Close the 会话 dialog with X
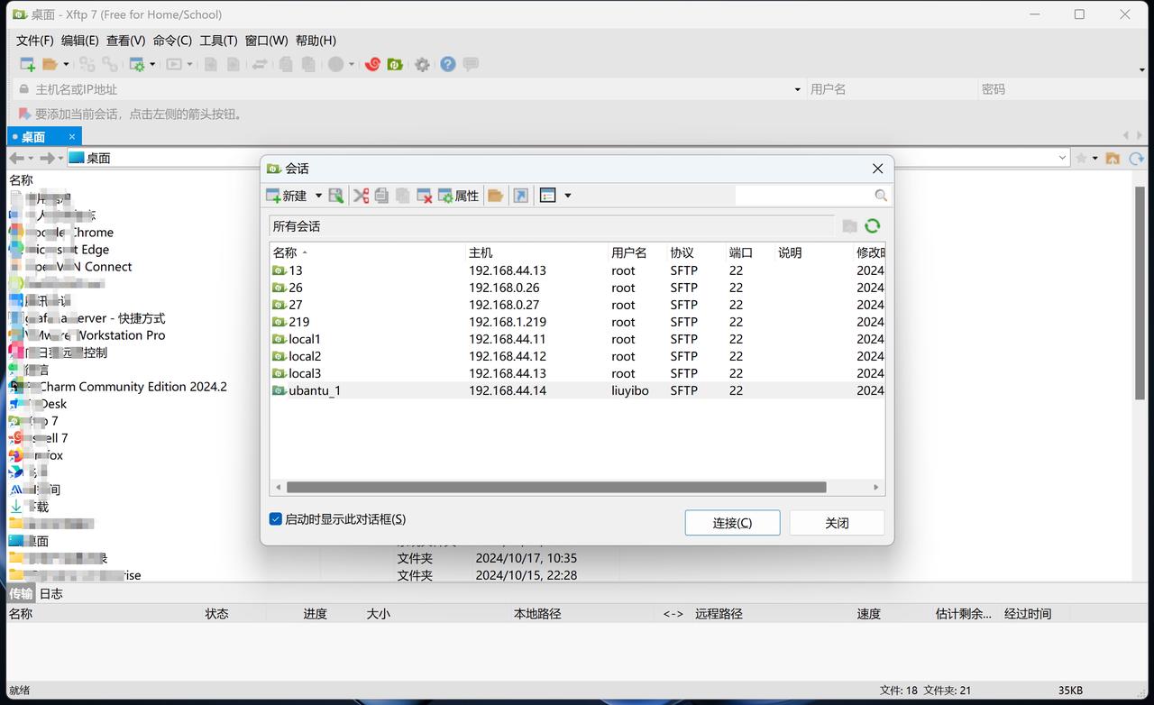 [877, 169]
